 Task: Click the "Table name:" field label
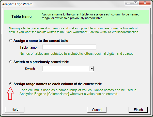click(28, 48)
